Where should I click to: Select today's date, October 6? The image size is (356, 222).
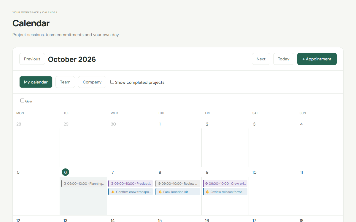65,172
